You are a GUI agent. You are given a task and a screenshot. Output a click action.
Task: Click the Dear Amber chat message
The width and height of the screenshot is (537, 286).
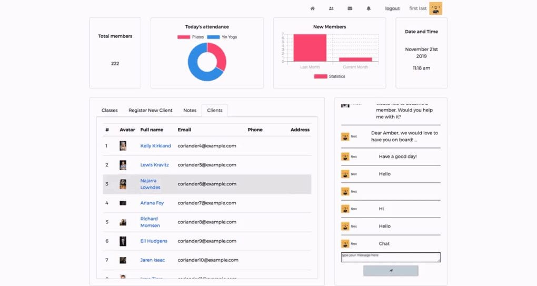[x=404, y=136]
